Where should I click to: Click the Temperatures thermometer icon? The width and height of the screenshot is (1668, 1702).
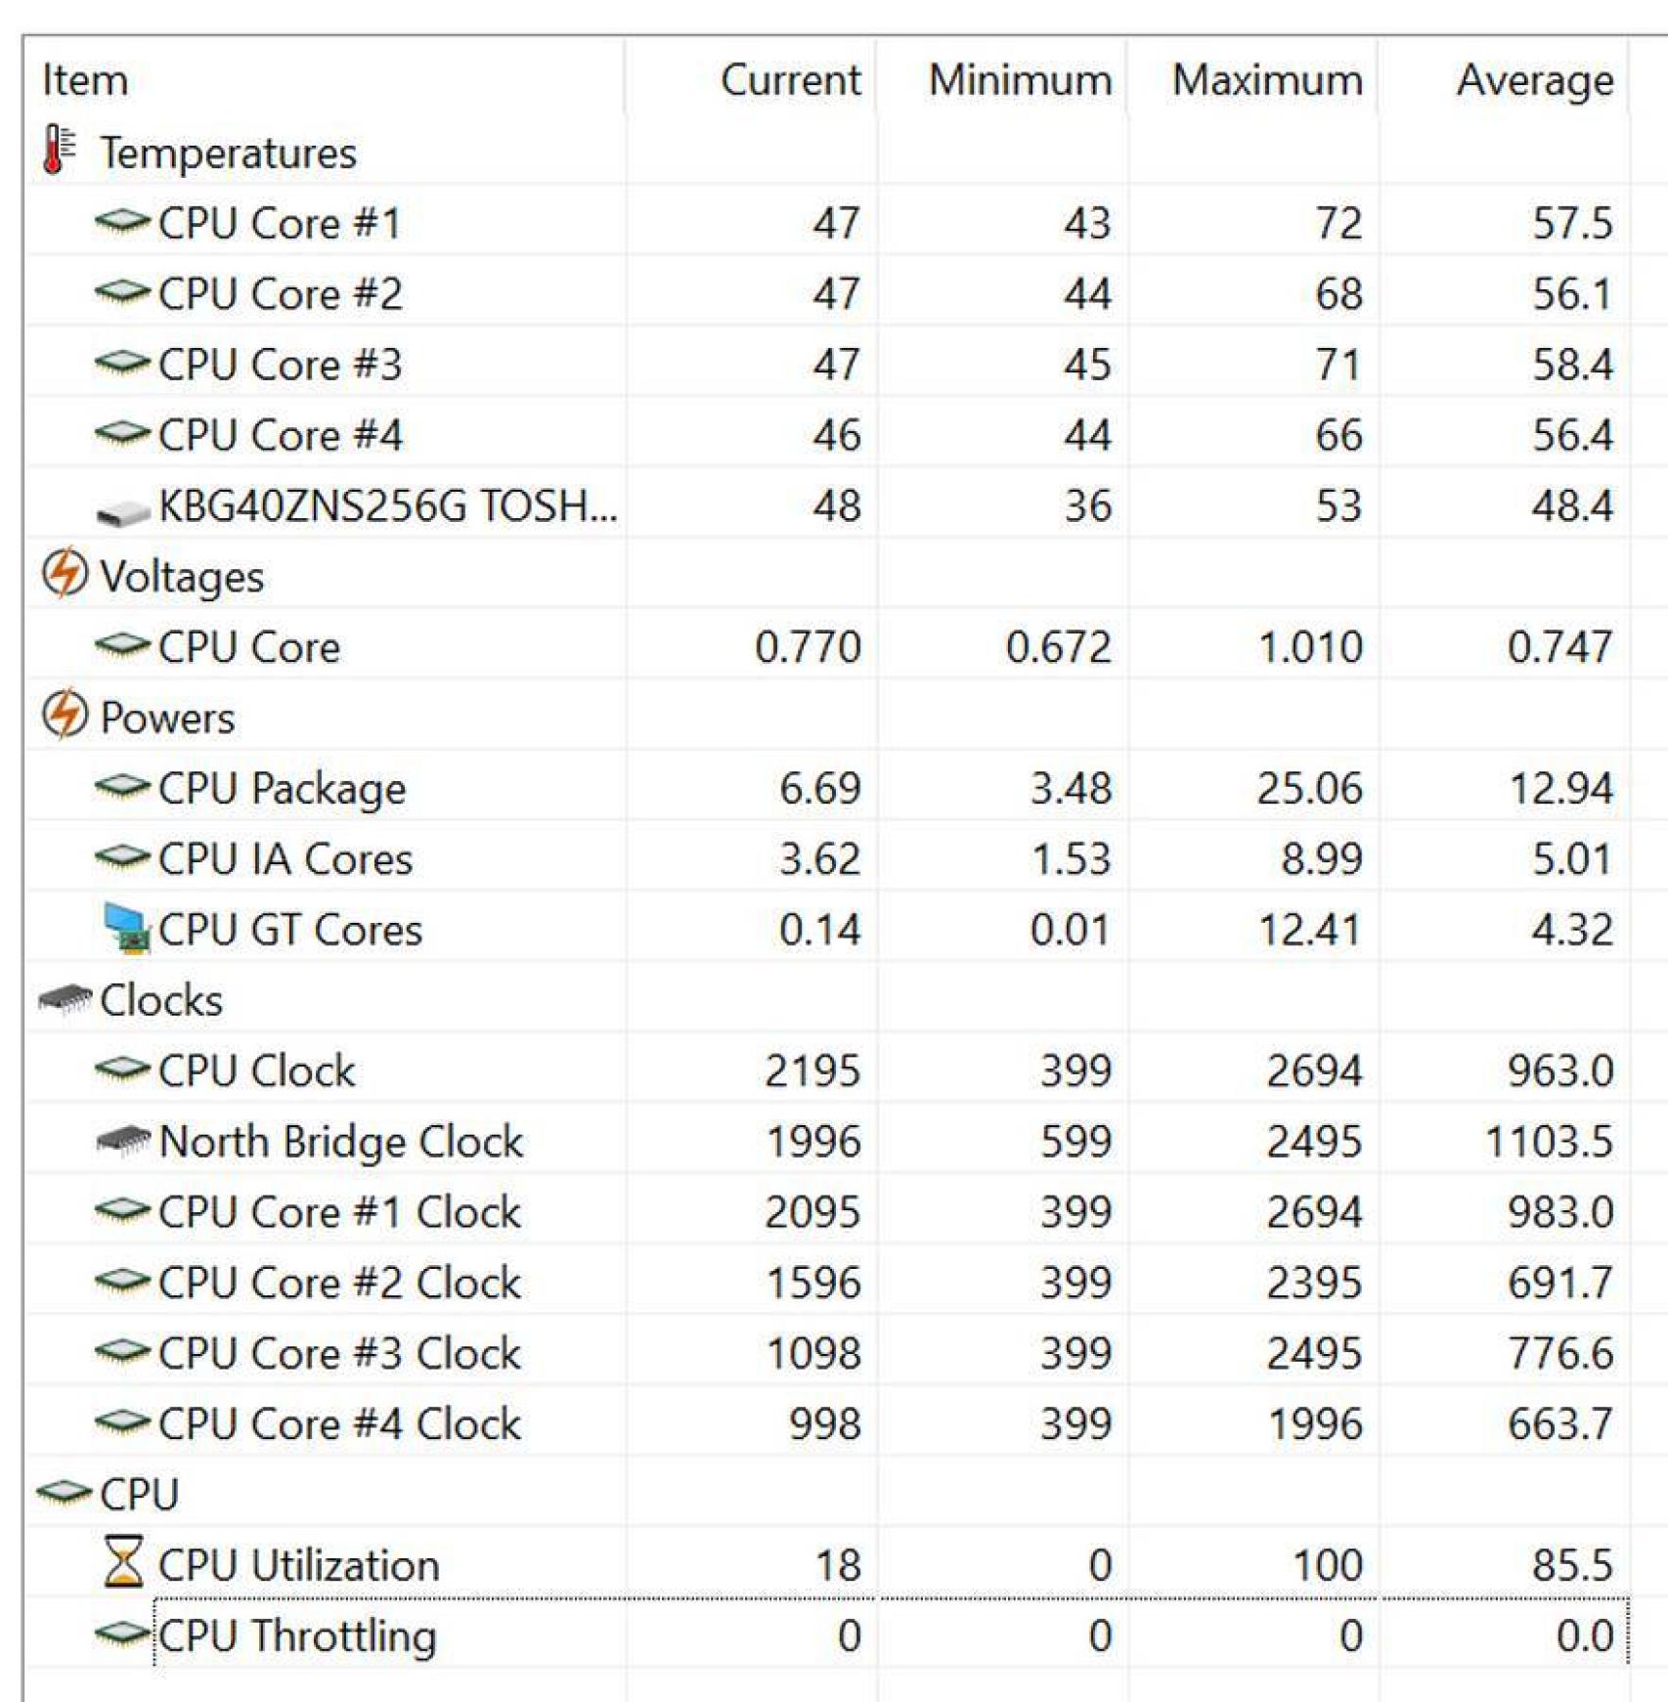pyautogui.click(x=59, y=151)
